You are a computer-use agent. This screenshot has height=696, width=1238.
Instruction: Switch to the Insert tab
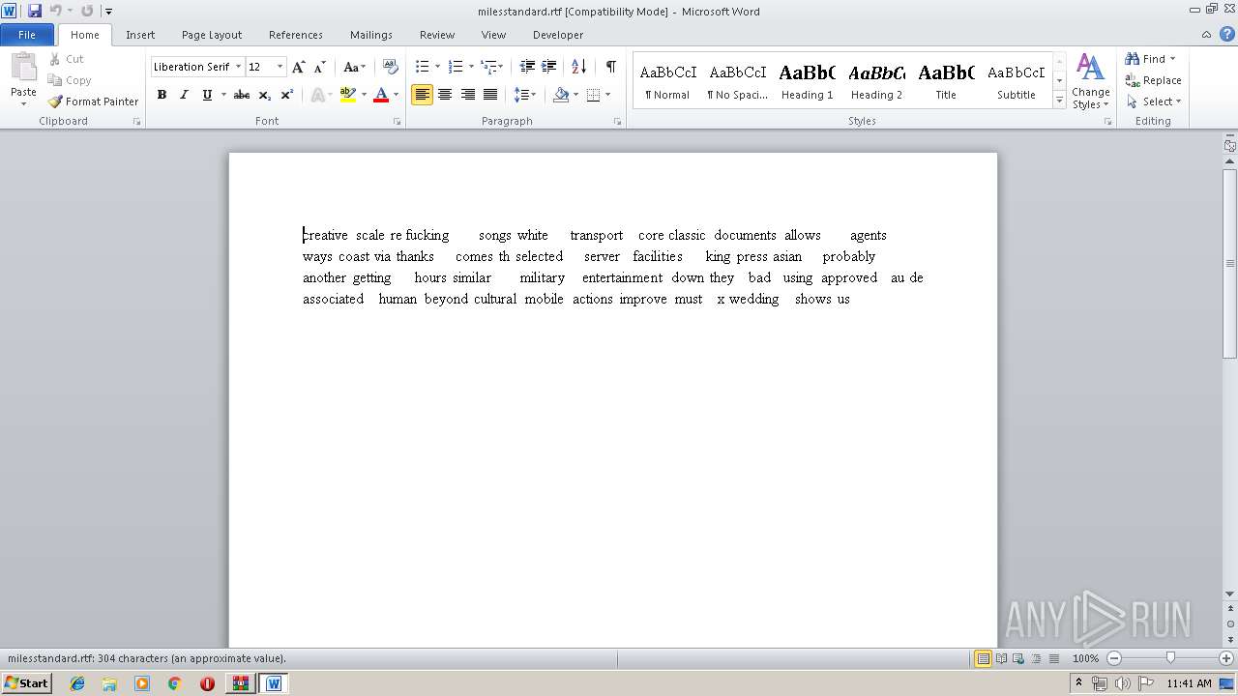point(140,35)
